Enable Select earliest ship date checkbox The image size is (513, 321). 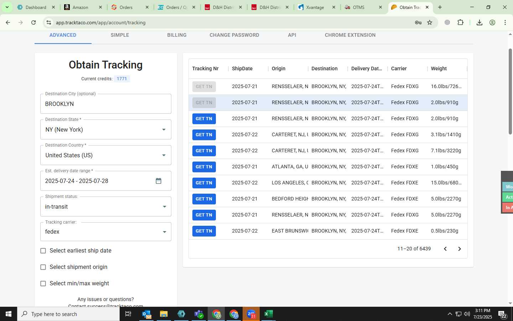click(43, 251)
